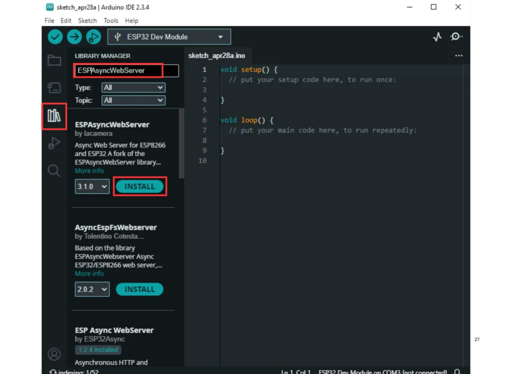Open the Sketch menu
The height and width of the screenshot is (374, 512).
tap(87, 20)
